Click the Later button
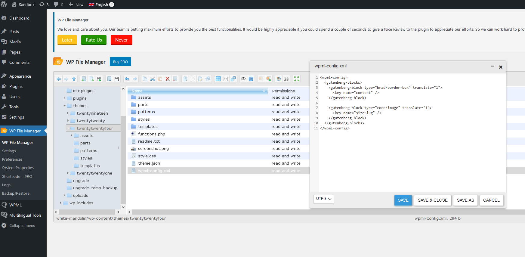The image size is (525, 257). point(67,40)
